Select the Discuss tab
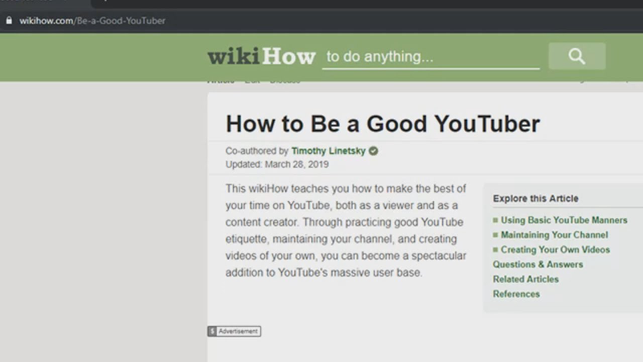The width and height of the screenshot is (643, 362). (x=285, y=81)
